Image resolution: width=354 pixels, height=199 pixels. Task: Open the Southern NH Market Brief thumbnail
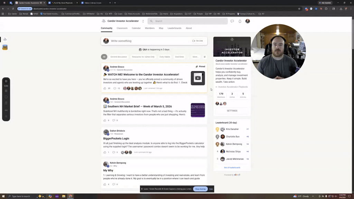click(198, 110)
